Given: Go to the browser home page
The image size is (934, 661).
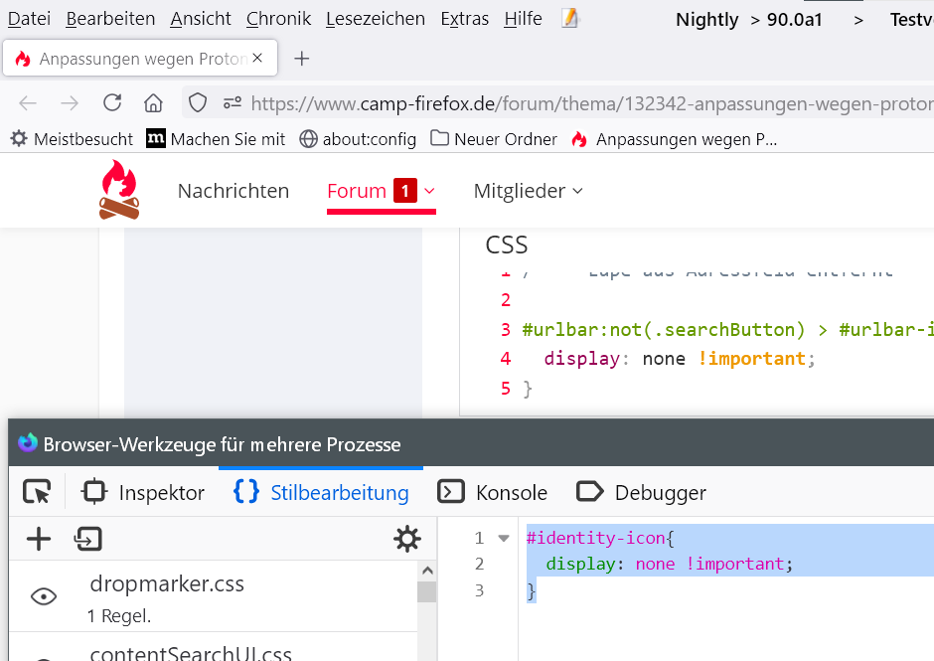Looking at the screenshot, I should click(x=153, y=103).
